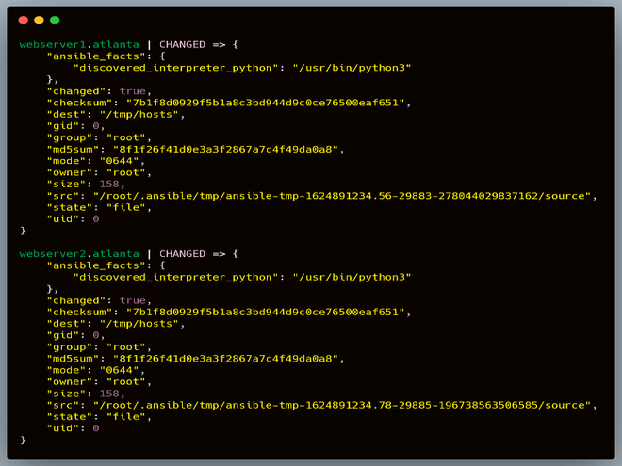
Task: Click the "owner" key under webserver1
Action: pyautogui.click(x=70, y=172)
